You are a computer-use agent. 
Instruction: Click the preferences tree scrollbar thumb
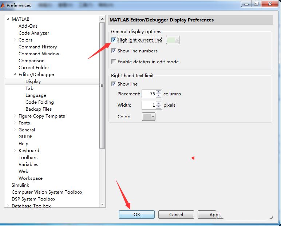click(102, 85)
